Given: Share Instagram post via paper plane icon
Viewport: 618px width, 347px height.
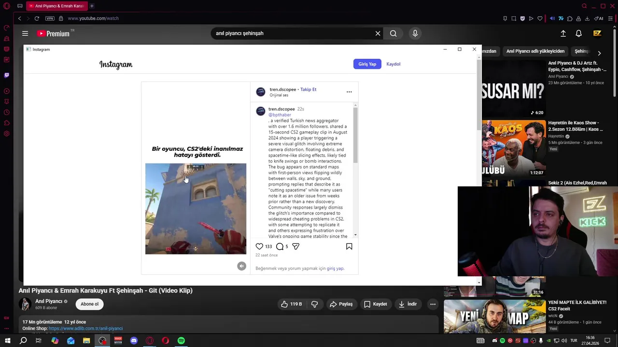Looking at the screenshot, I should (x=295, y=246).
